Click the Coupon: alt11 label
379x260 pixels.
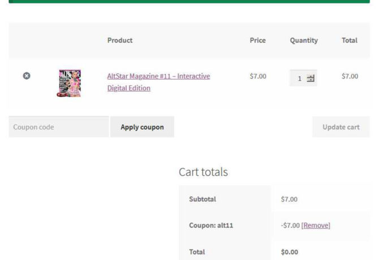[x=211, y=226]
